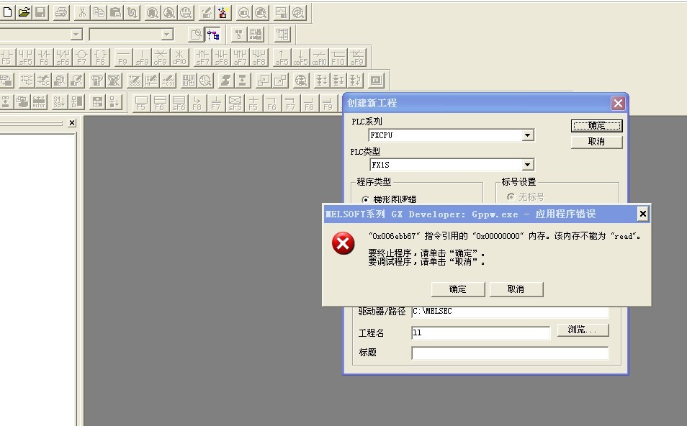Click the 工程名 input field containing 11
This screenshot has height=426, width=687.
480,333
